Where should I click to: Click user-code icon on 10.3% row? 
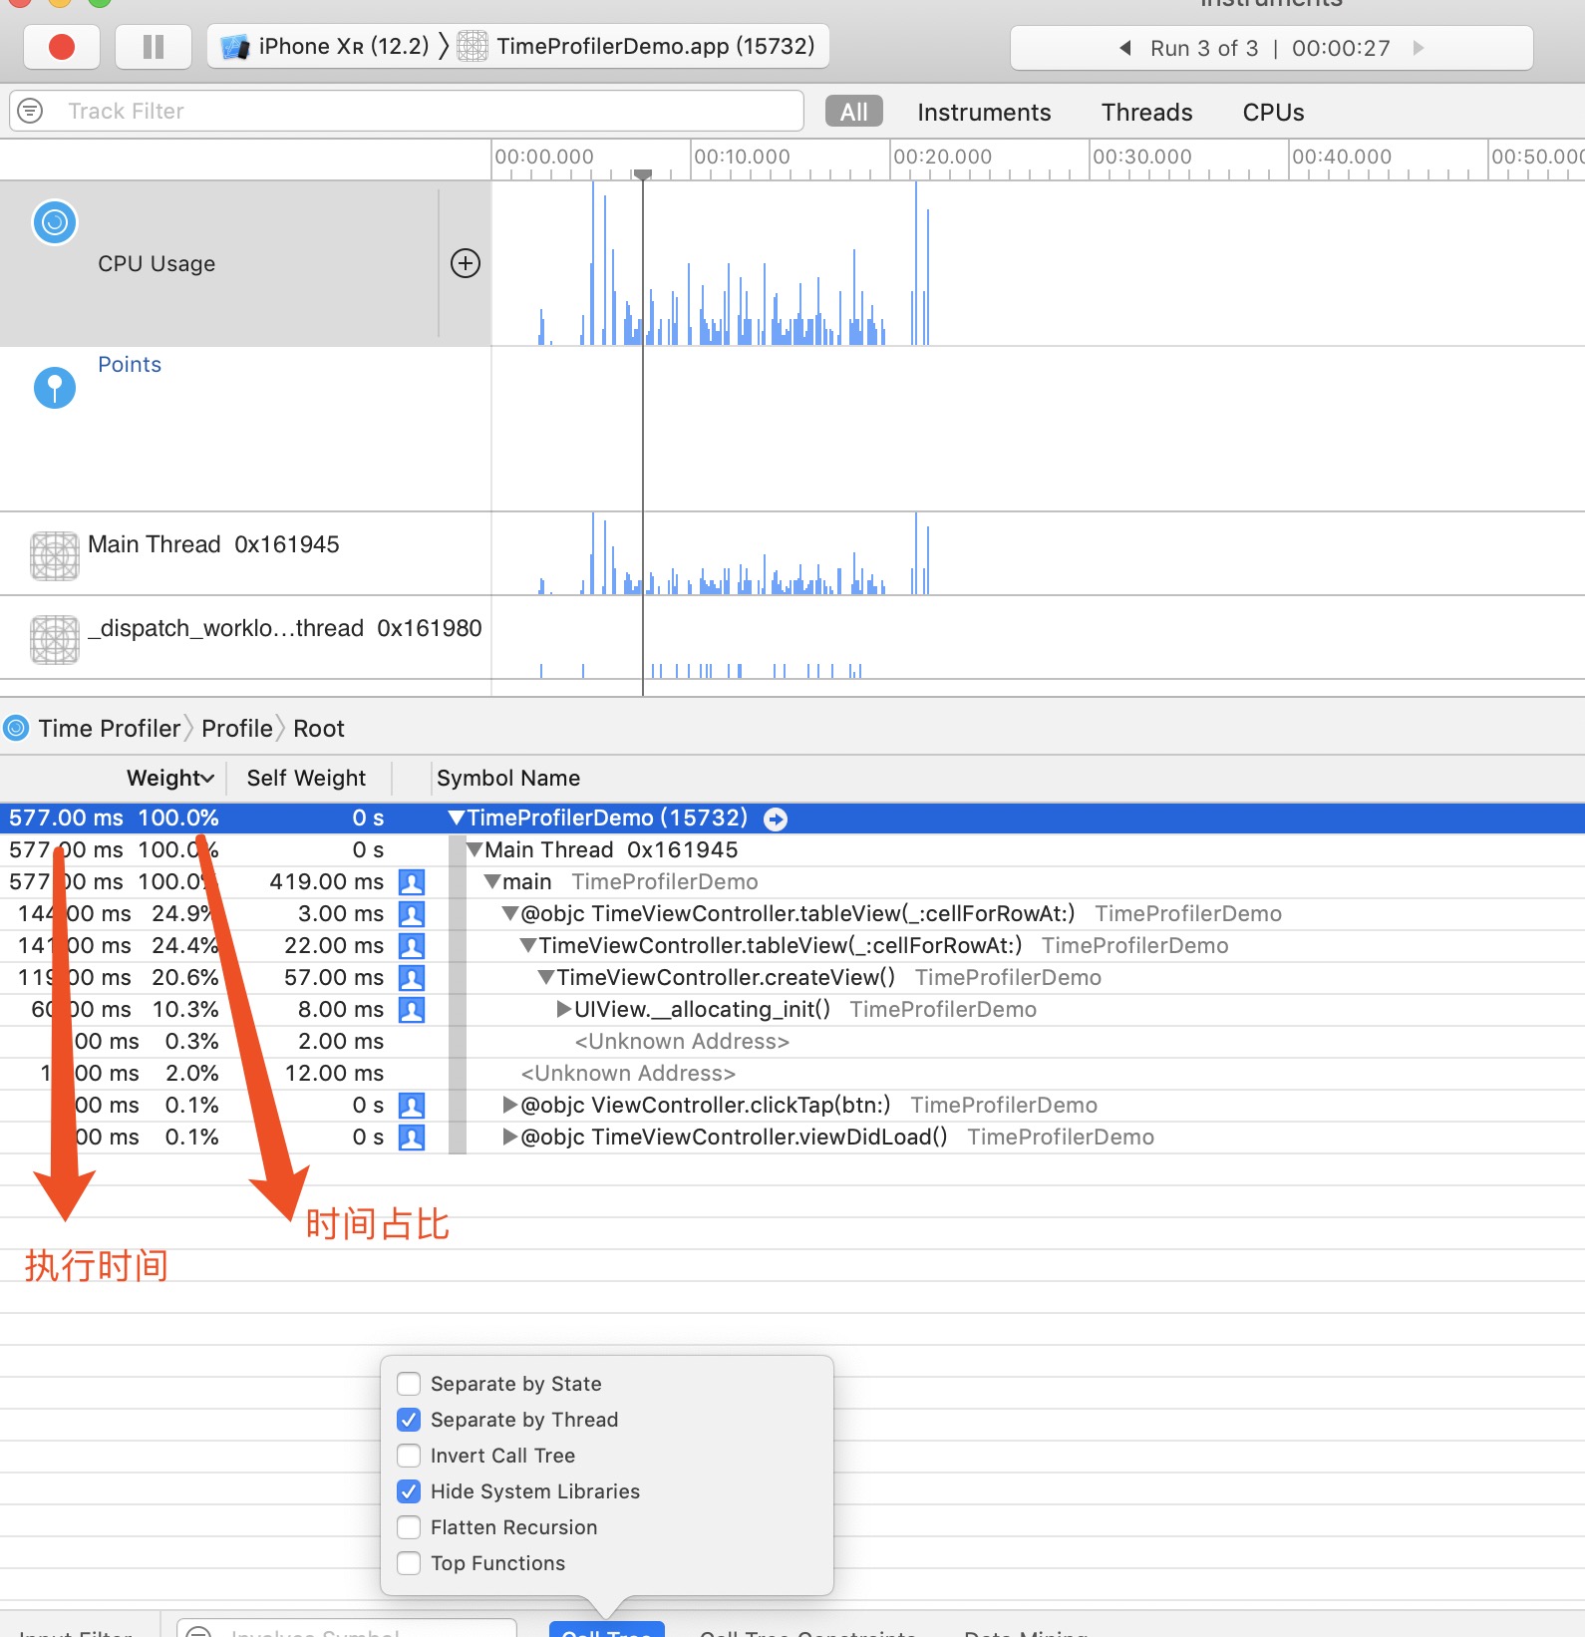pos(412,1010)
